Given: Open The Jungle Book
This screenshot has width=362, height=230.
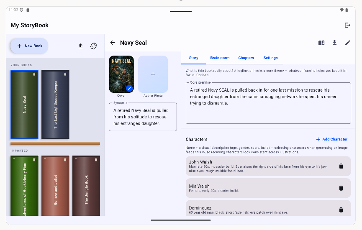Looking at the screenshot, I should pyautogui.click(x=86, y=186).
